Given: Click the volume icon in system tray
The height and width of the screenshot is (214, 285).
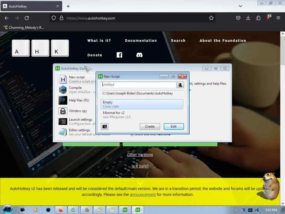Looking at the screenshot, I should click(x=257, y=210).
